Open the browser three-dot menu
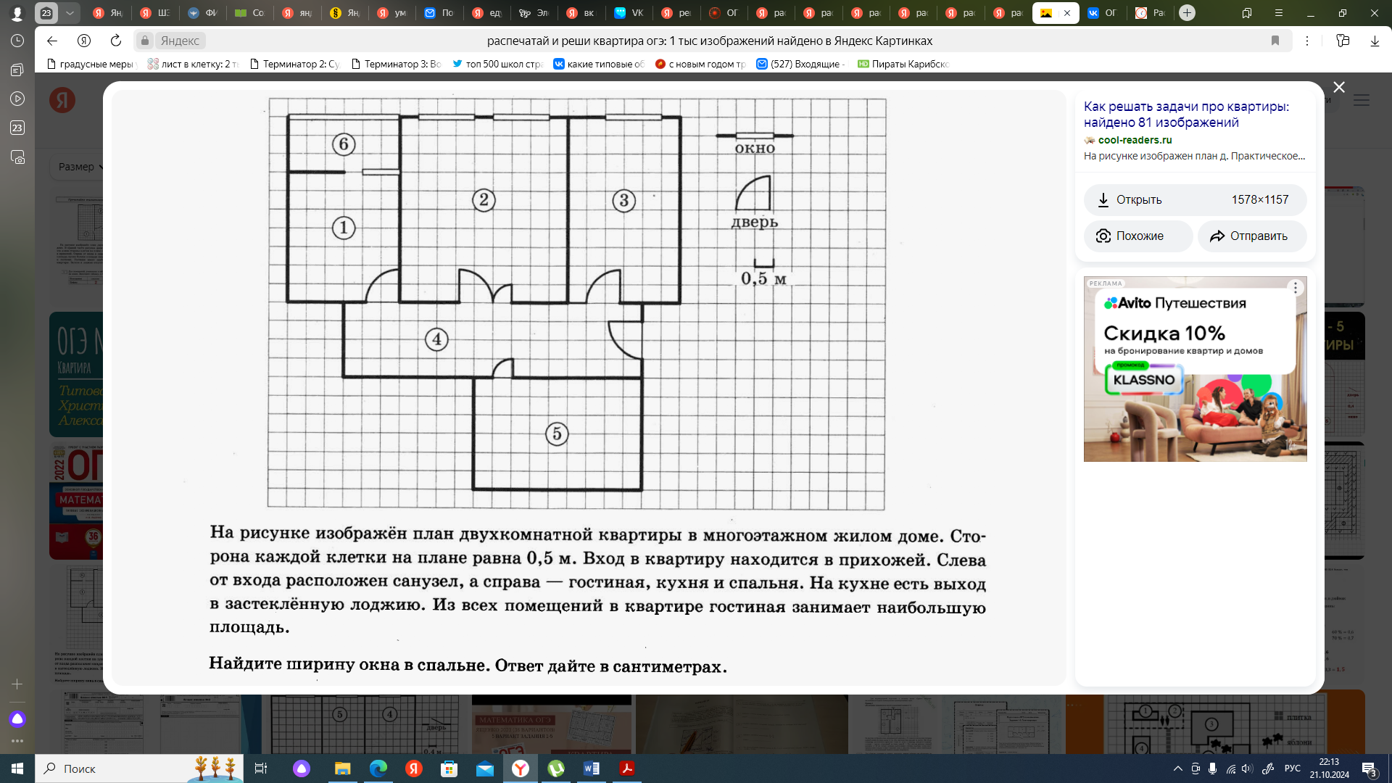1392x783 pixels. (x=1307, y=41)
